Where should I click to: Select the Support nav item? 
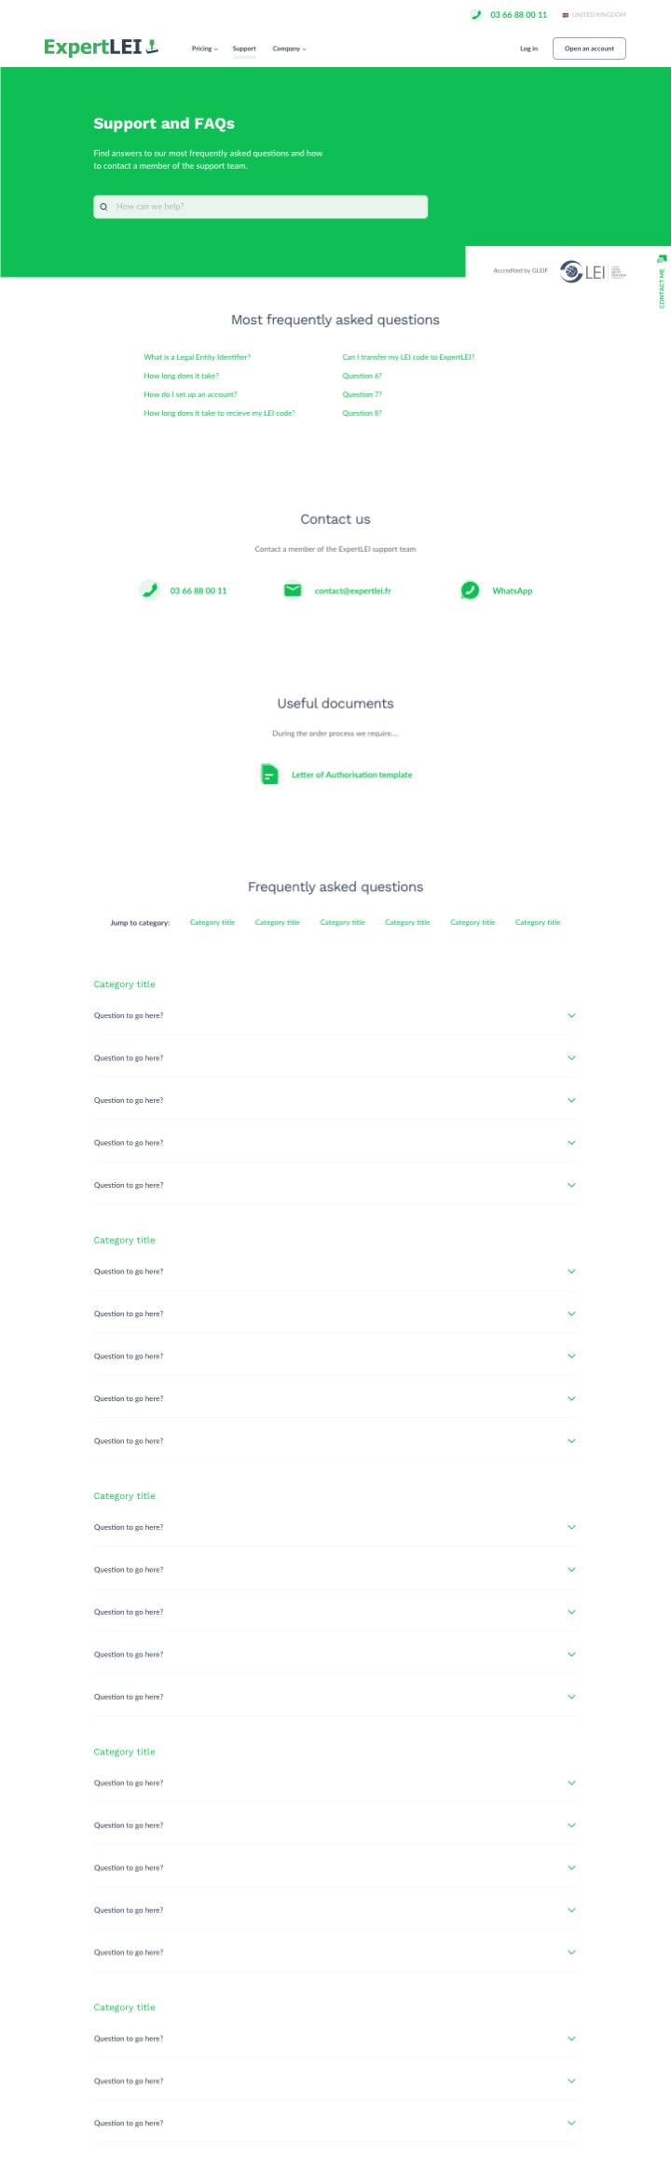click(x=244, y=48)
